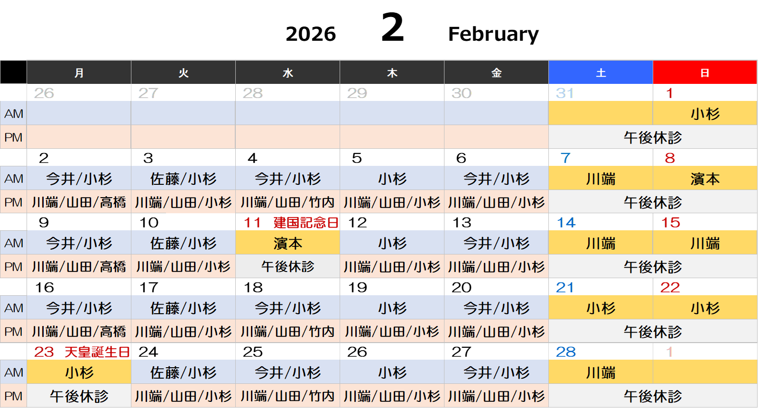Select 濱本 AM cell under 建国記念日

pos(287,243)
